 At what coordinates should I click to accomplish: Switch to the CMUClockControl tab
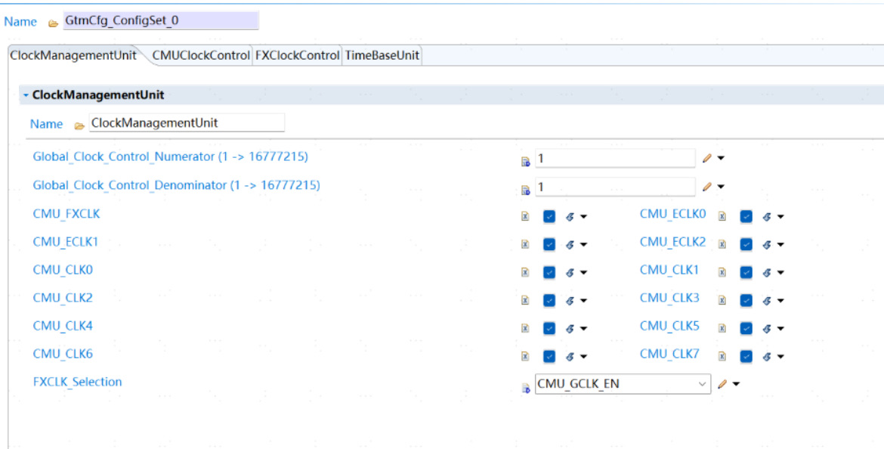[201, 56]
